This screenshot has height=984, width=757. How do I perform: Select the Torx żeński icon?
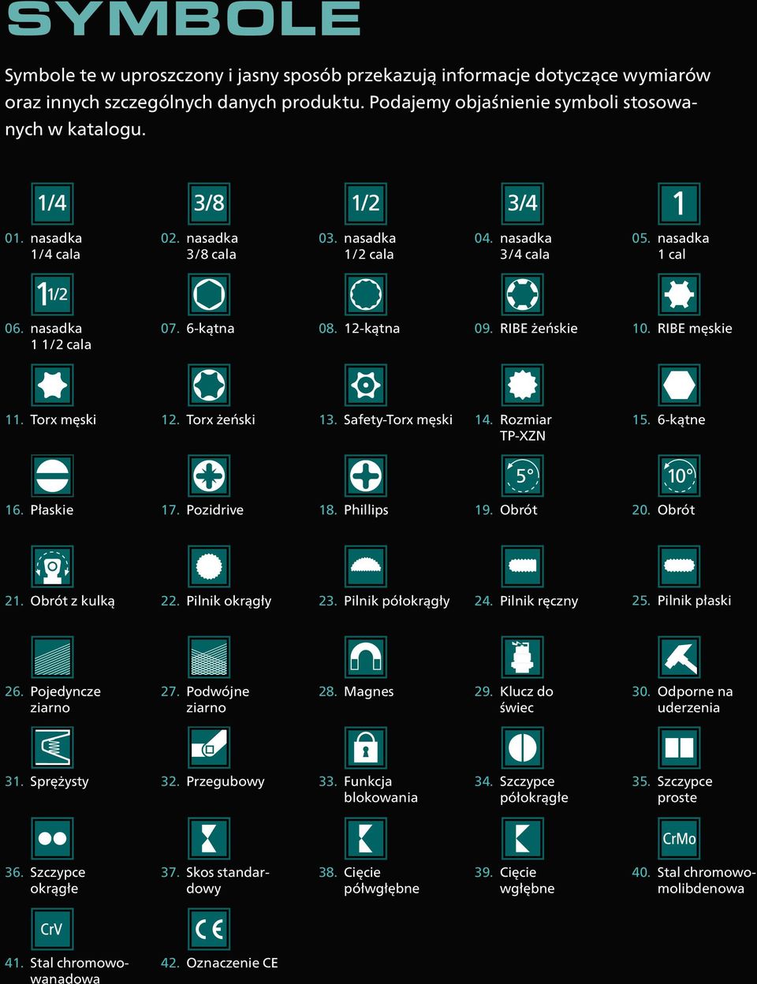209,385
